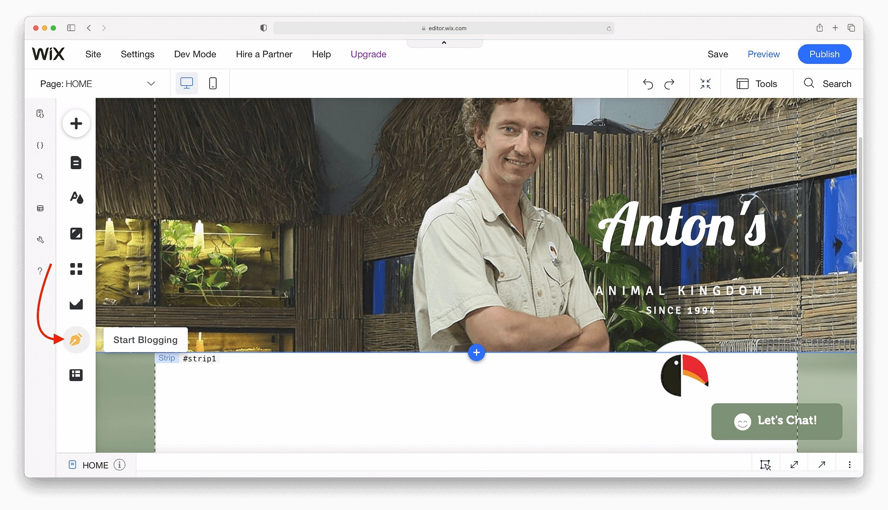Select the Anton's title text
The image size is (888, 510).
pyautogui.click(x=682, y=226)
